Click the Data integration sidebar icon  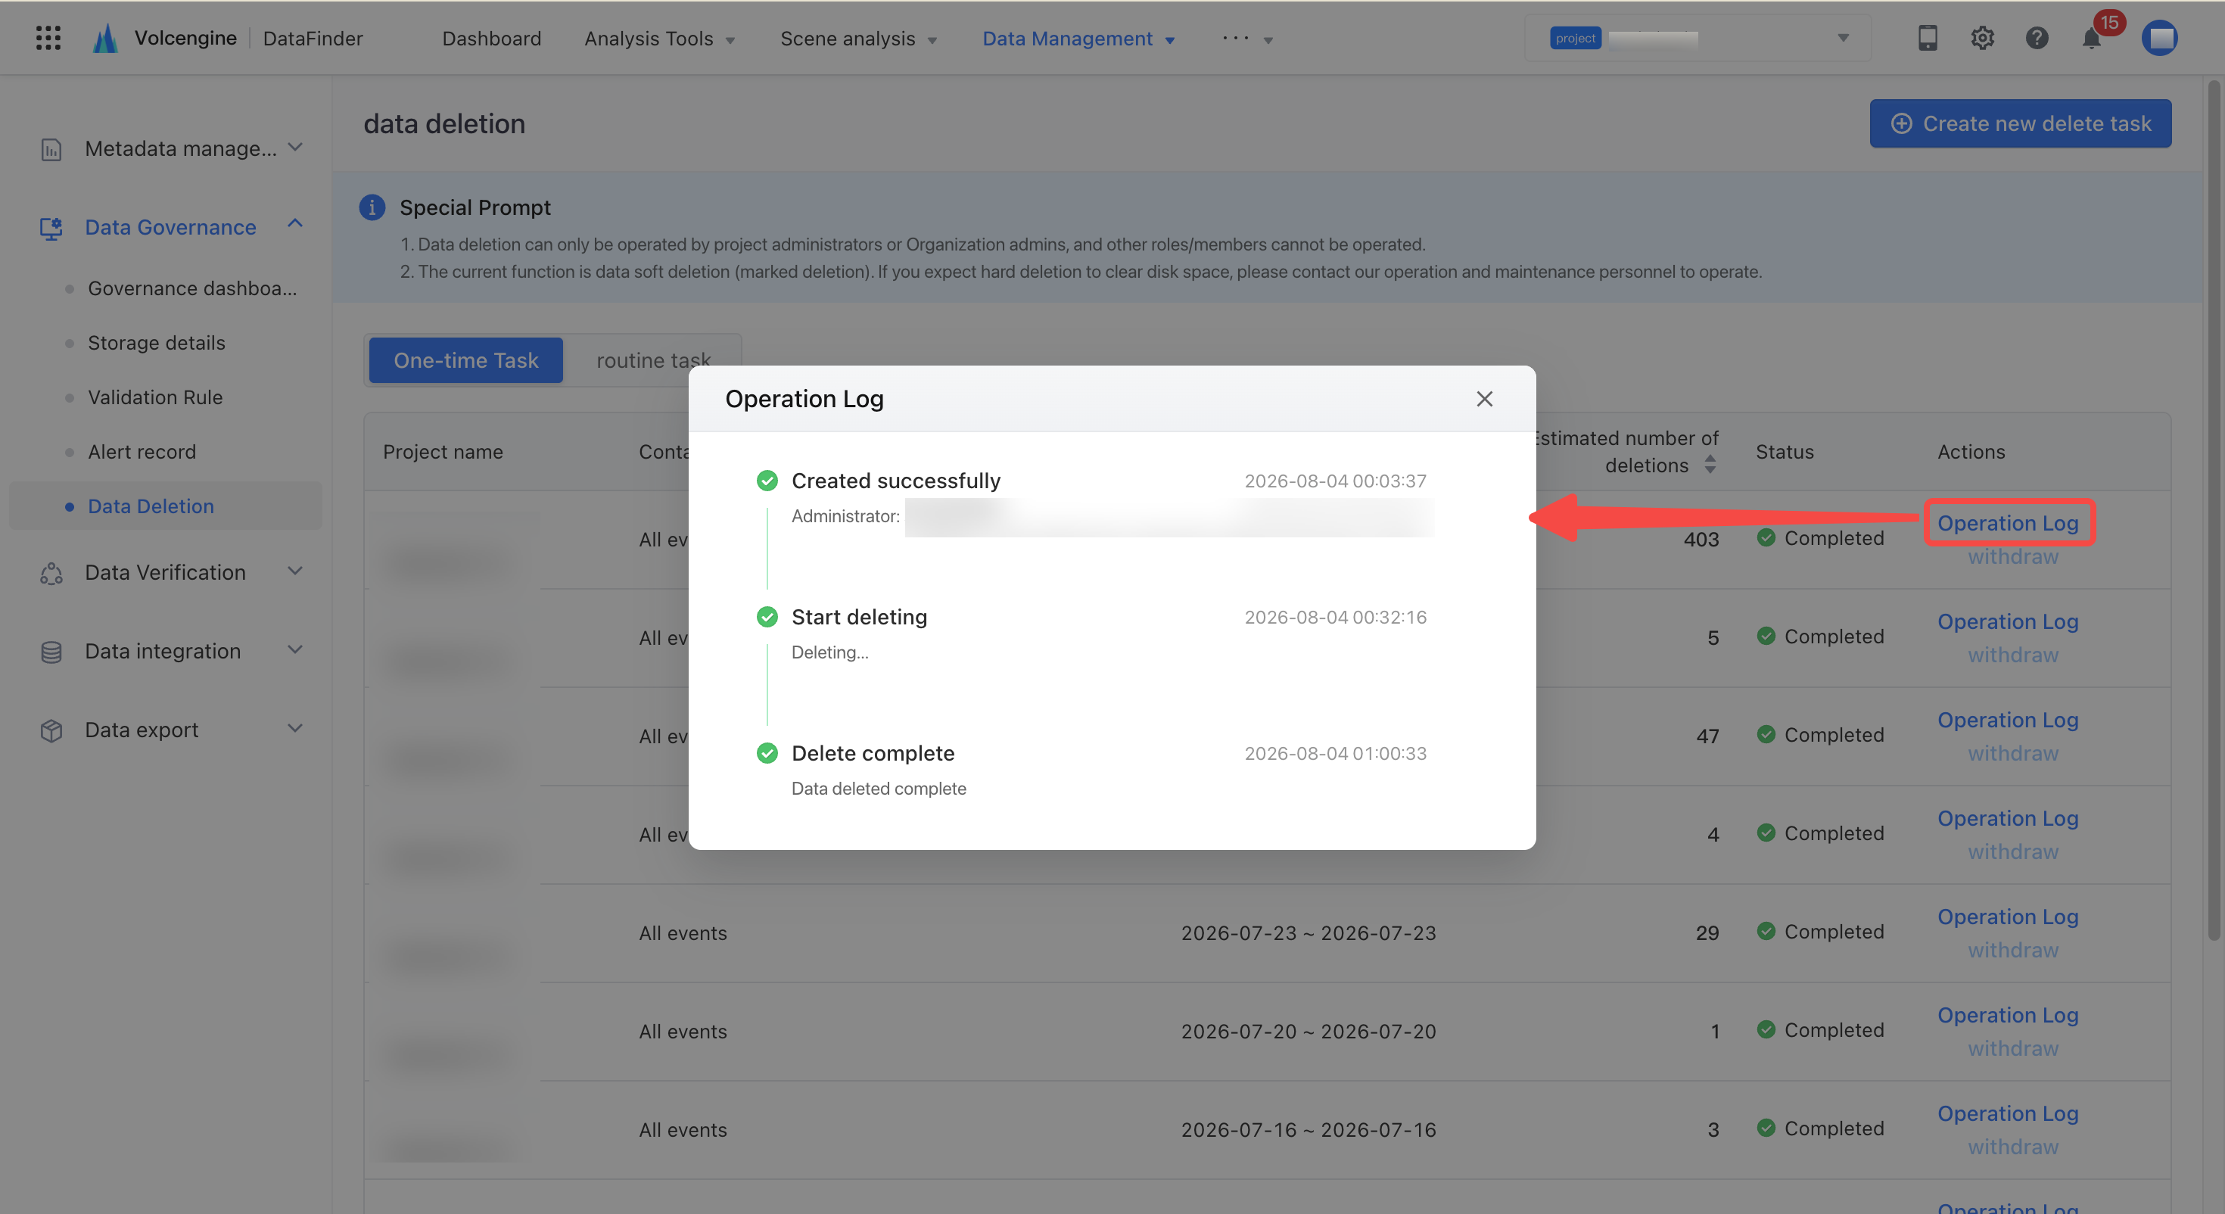pos(51,652)
